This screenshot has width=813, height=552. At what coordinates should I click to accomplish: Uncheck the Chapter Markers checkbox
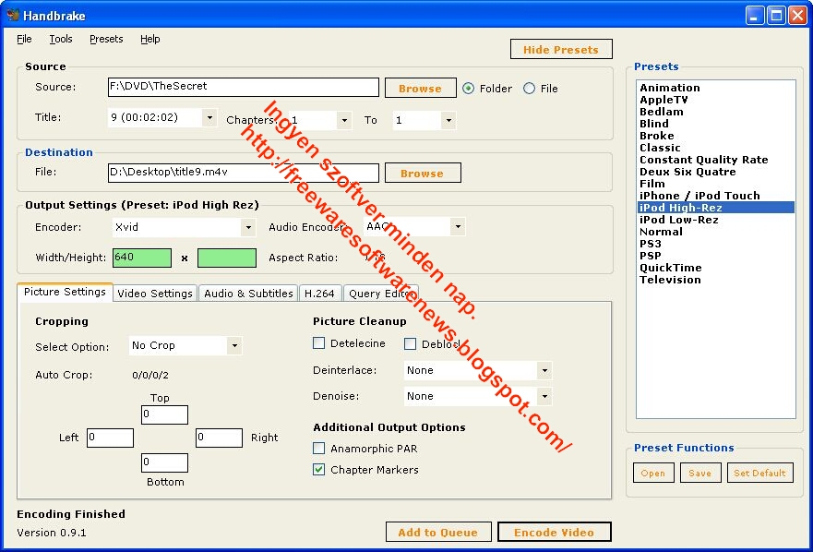click(x=319, y=470)
